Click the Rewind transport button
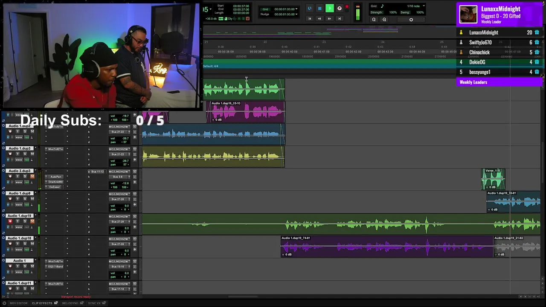 319,19
